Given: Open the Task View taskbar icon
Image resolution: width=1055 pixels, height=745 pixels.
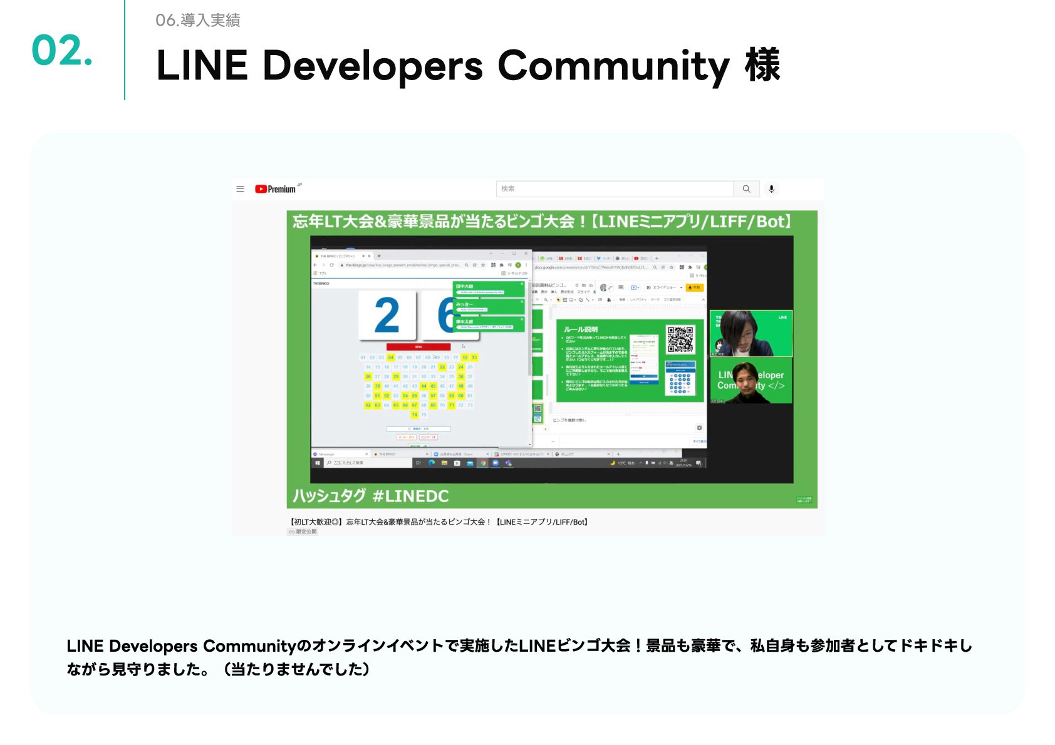Looking at the screenshot, I should [x=418, y=463].
